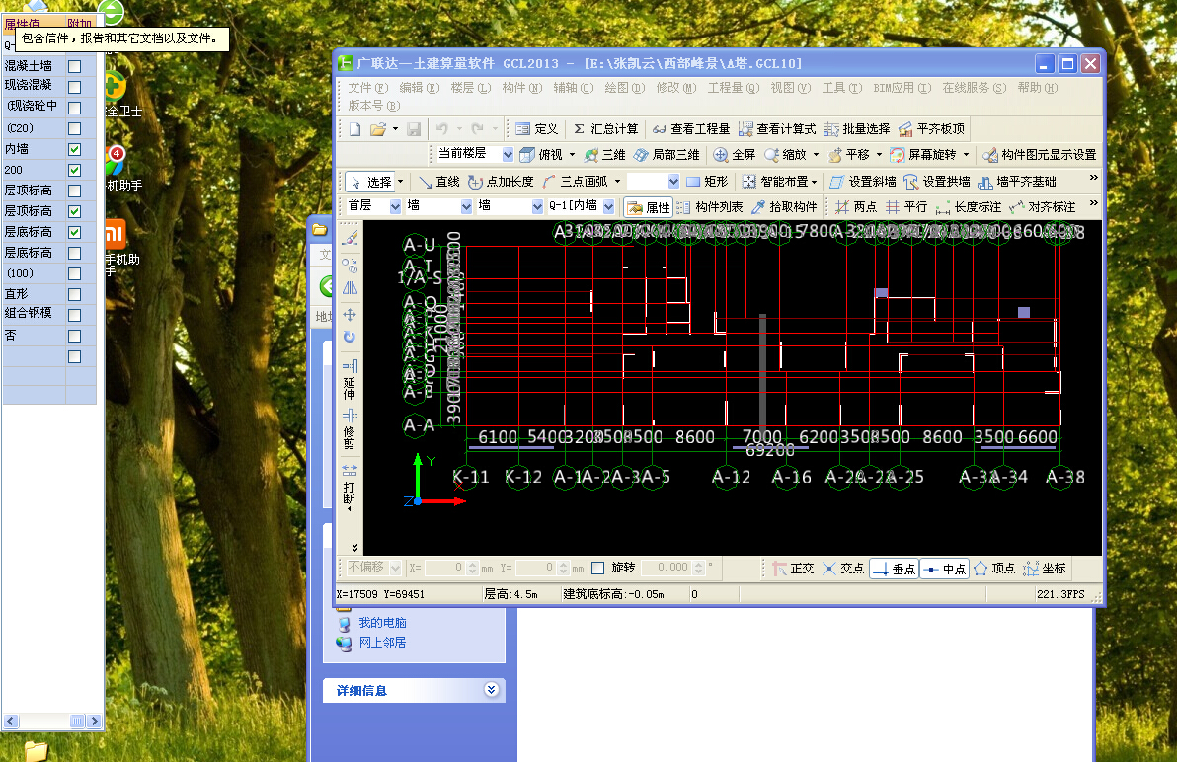The height and width of the screenshot is (762, 1177).
Task: Toggle the 属性 properties panel button
Action: pos(649,207)
